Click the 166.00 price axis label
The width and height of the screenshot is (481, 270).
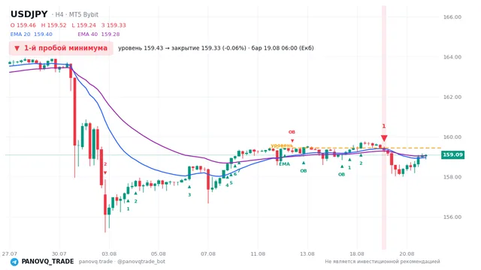452,17
